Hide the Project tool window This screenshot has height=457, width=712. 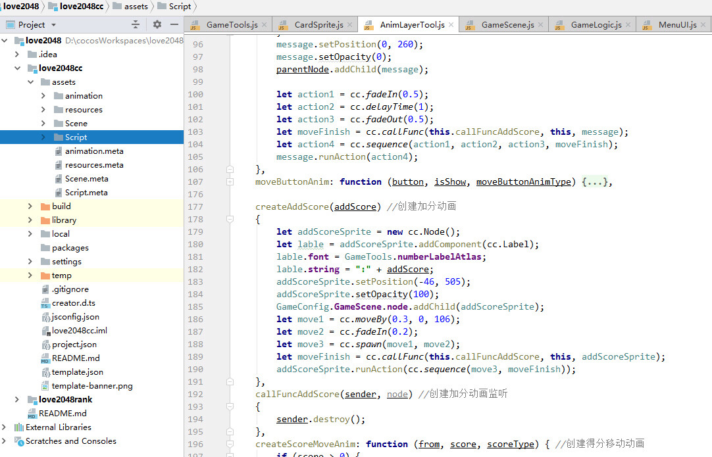click(x=174, y=24)
